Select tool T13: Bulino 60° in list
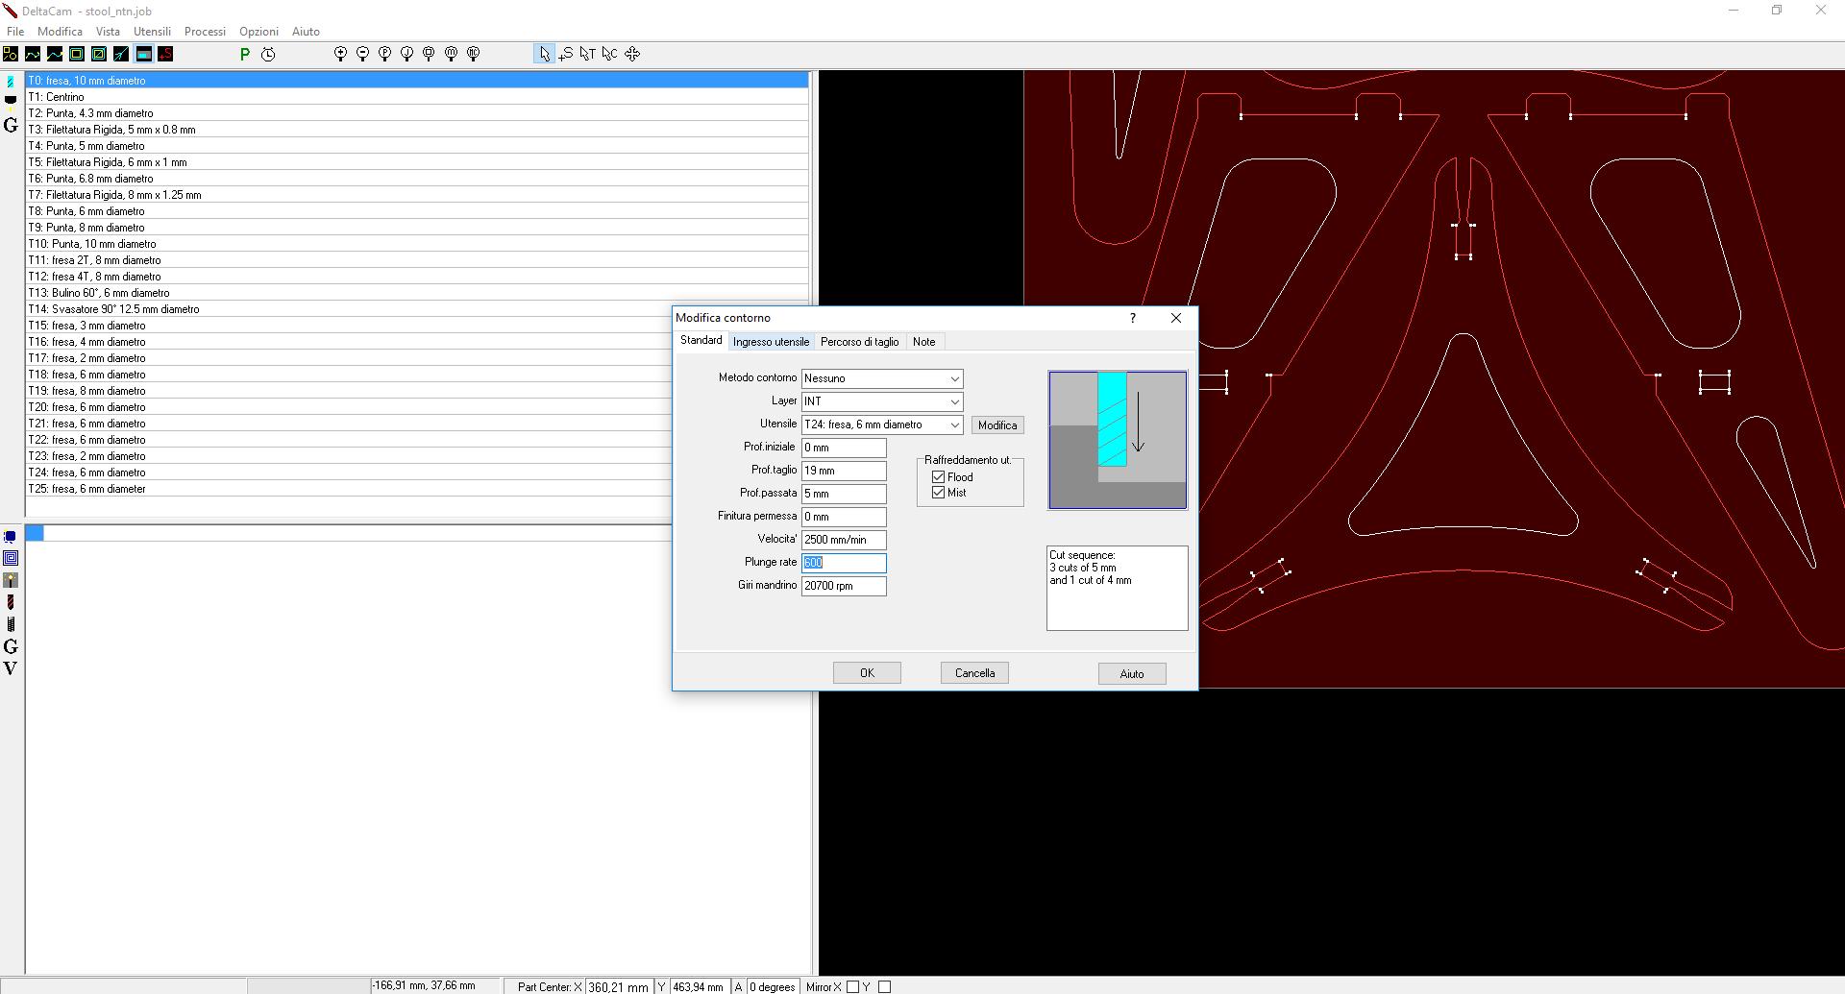The height and width of the screenshot is (994, 1845). click(417, 293)
